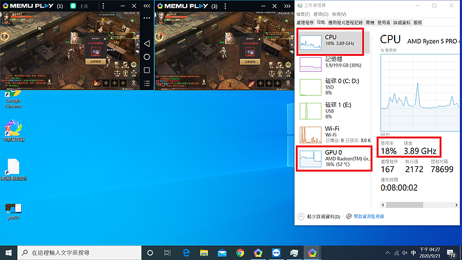Open Resource Monitor link

pyautogui.click(x=365, y=216)
